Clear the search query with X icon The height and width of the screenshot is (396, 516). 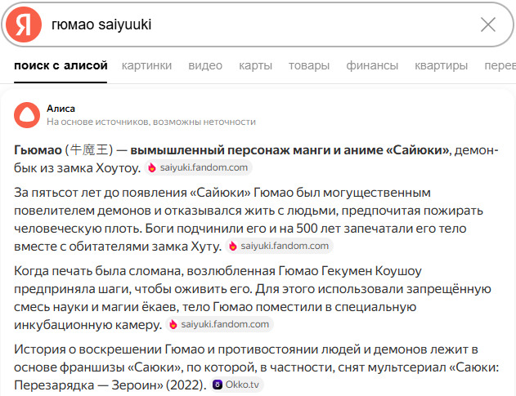[488, 24]
